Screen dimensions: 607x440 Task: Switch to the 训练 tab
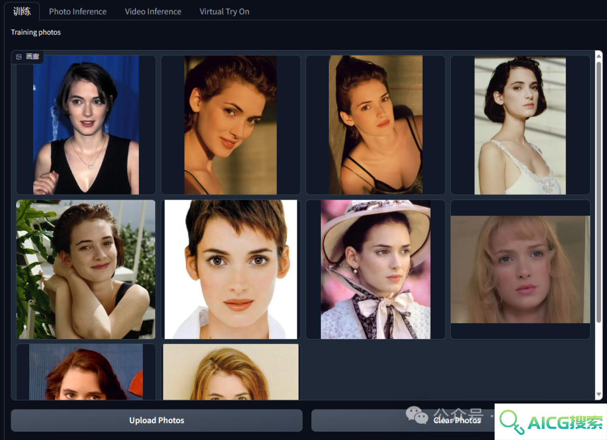[22, 11]
